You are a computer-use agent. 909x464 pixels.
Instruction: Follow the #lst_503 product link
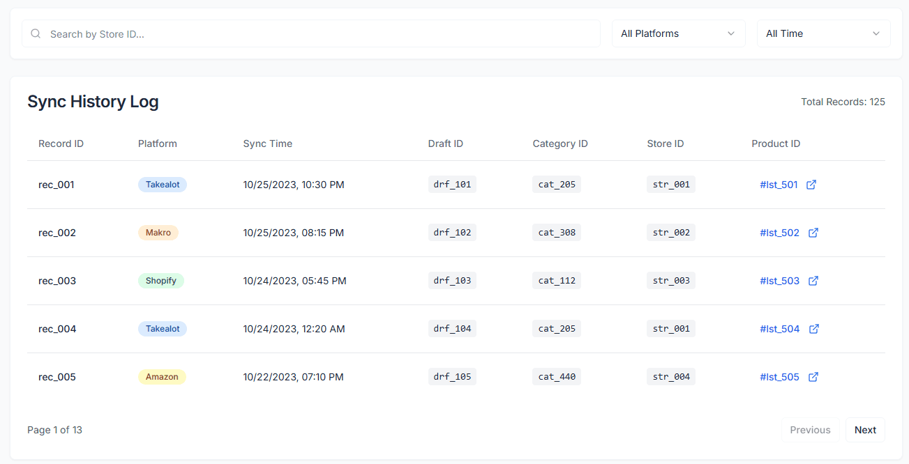click(x=779, y=280)
